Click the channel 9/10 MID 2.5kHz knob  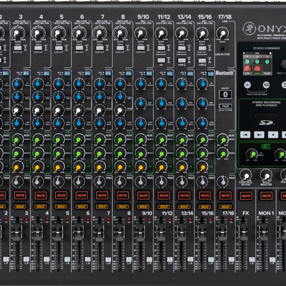click(140, 103)
